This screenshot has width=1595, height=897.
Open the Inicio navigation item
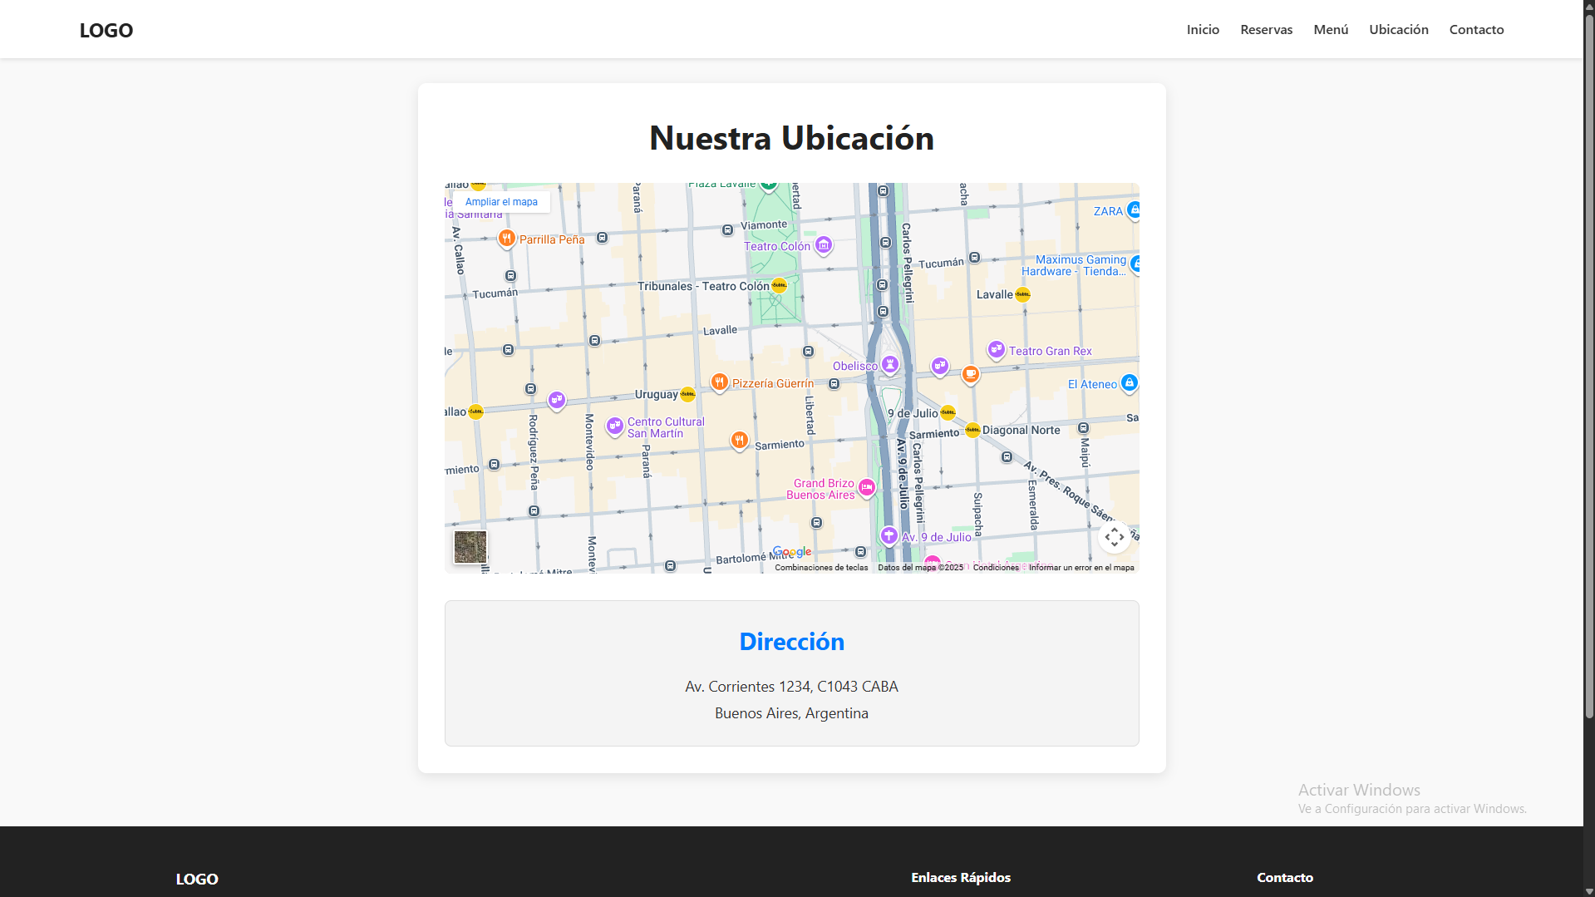pyautogui.click(x=1203, y=29)
